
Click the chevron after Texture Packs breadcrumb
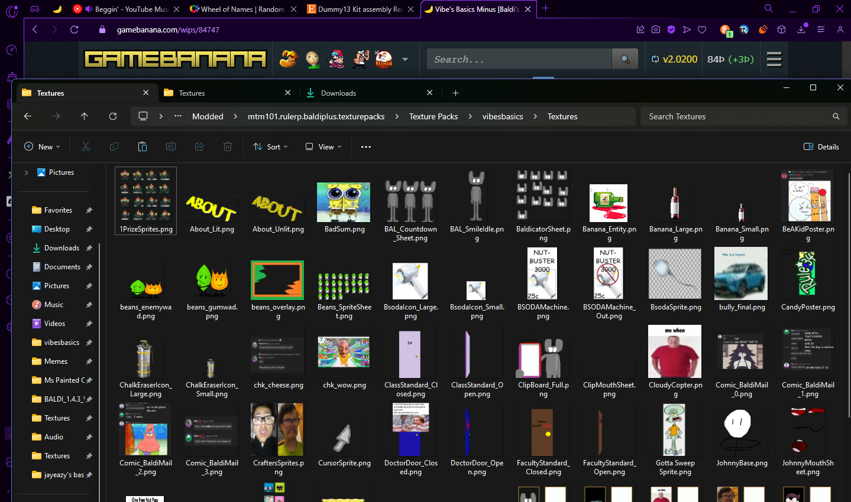coord(470,116)
